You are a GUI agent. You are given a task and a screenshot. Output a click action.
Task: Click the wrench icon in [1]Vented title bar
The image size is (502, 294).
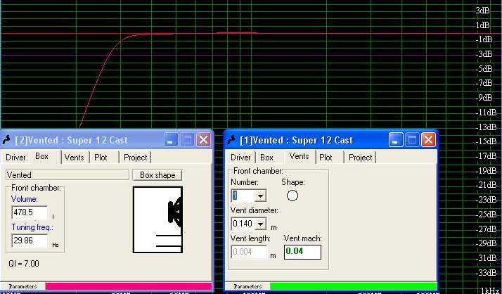(231, 140)
